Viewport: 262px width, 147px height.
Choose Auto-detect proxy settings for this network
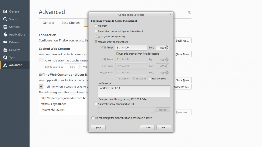(96, 31)
